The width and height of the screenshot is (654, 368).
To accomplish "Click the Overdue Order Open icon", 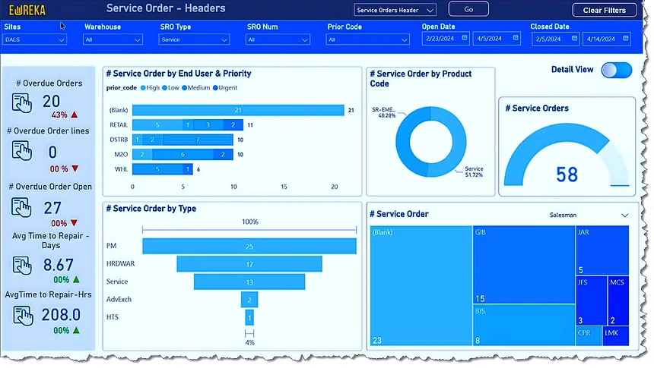I will point(23,208).
